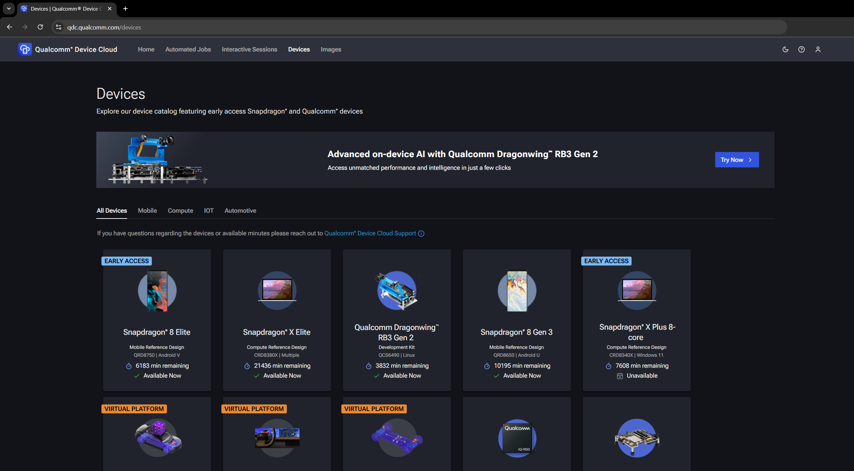Open the Snapdragon X Elite title
The width and height of the screenshot is (854, 471).
click(x=277, y=332)
